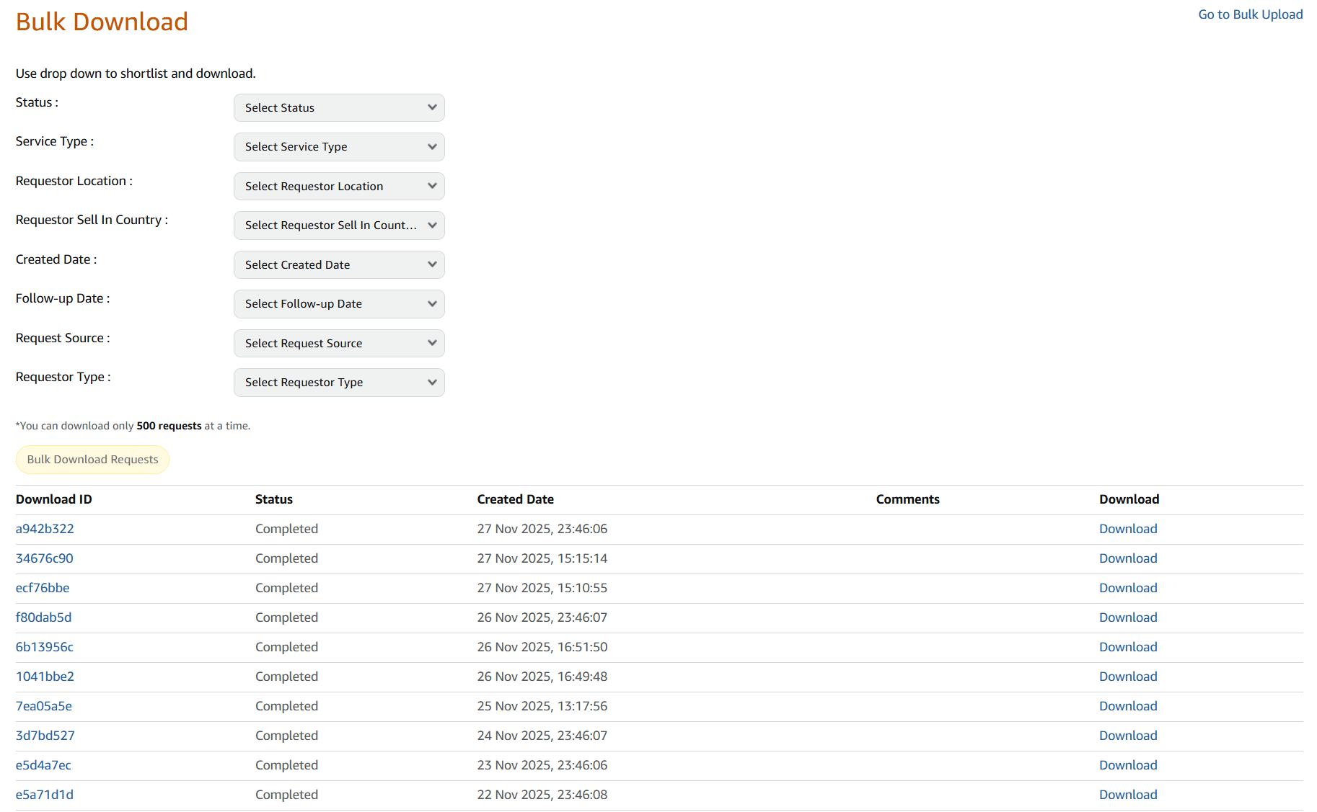This screenshot has height=812, width=1317.
Task: Expand the Requestor Location dropdown
Action: 338,186
